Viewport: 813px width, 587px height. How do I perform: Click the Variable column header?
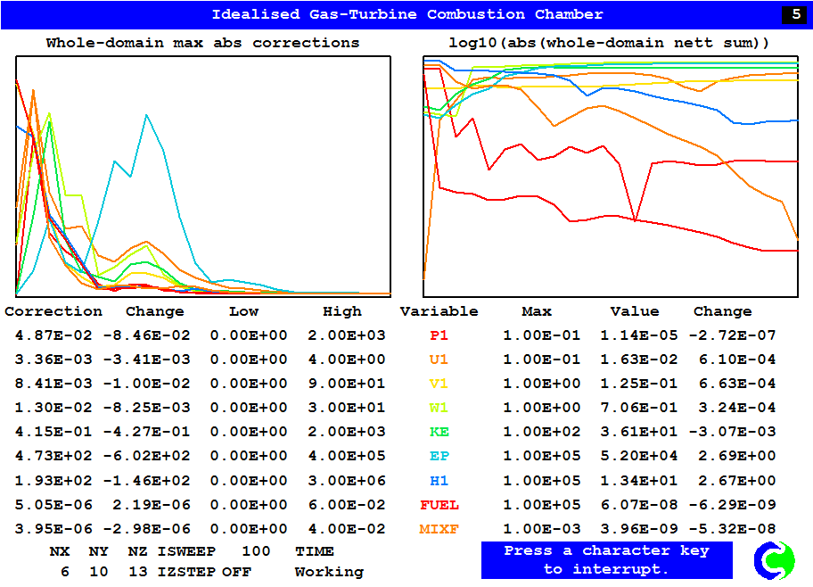[439, 311]
